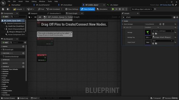Open the Construction Script tab
Viewport: 179px width, 100px height.
point(55,13)
